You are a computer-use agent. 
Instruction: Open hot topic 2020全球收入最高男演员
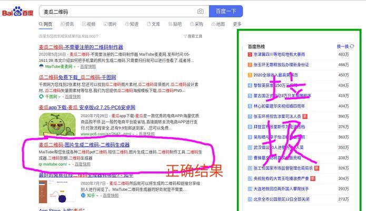275,75
